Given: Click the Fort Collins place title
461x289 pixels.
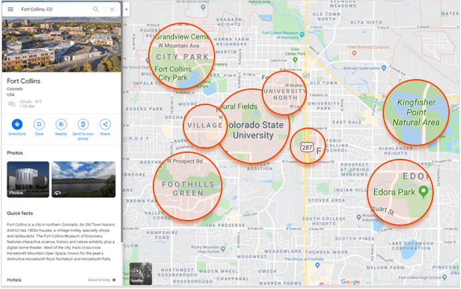Looking at the screenshot, I should (x=23, y=81).
